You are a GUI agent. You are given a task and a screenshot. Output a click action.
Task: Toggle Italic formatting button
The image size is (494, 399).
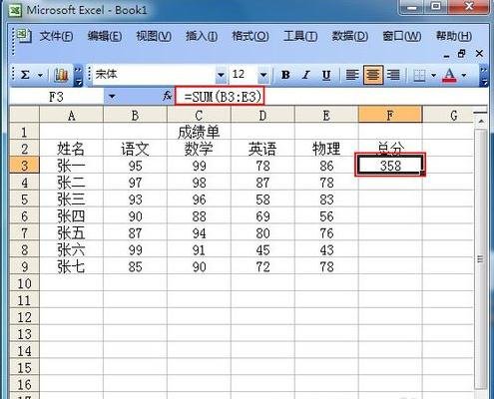306,75
